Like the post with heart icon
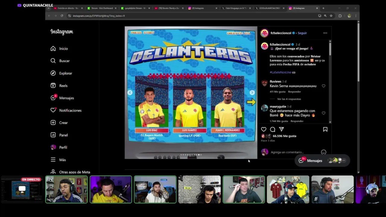This screenshot has width=386, height=217. pos(264,129)
